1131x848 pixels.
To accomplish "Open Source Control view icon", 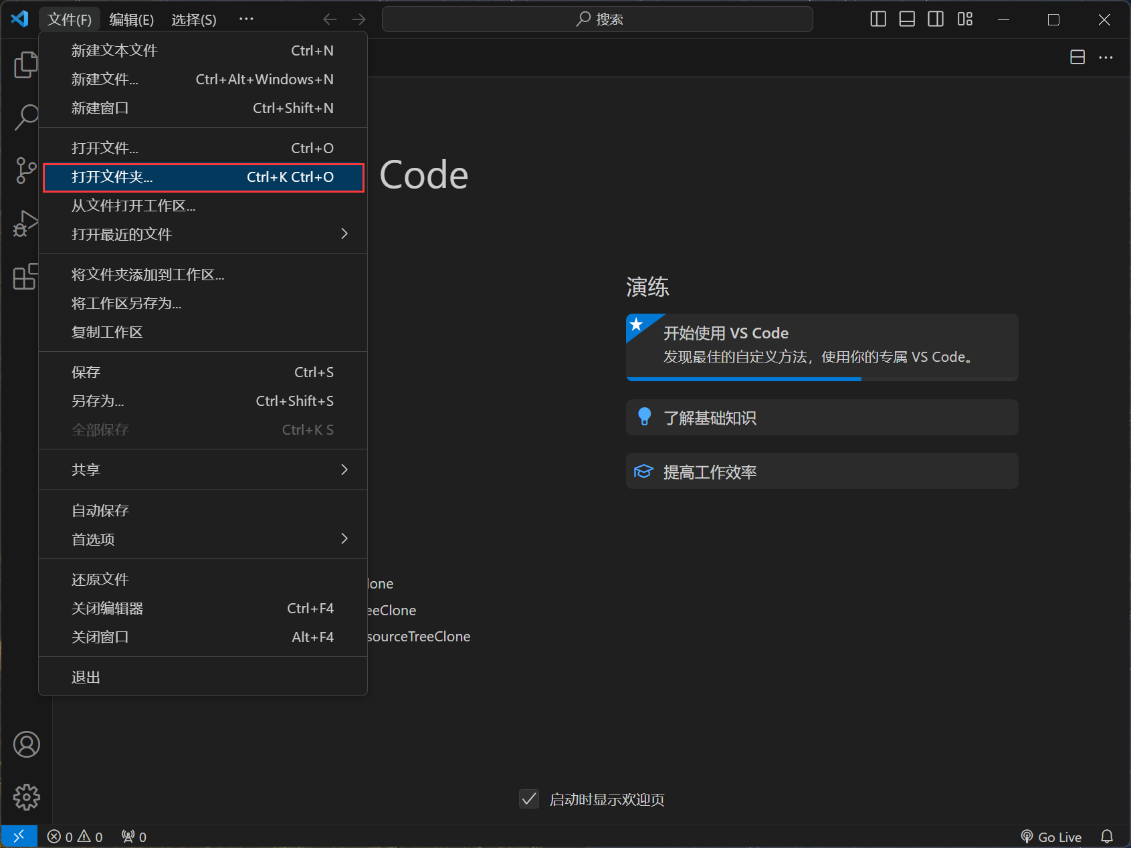I will click(x=26, y=170).
